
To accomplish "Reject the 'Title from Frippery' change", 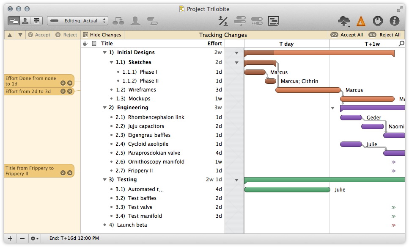I will [x=70, y=173].
